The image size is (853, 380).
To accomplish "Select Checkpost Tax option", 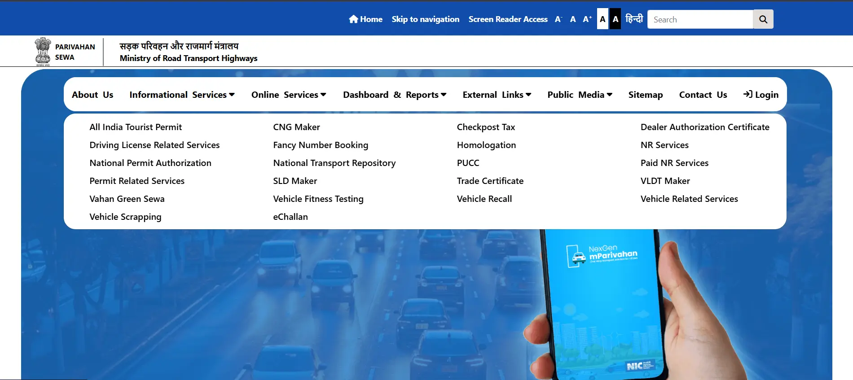I will (486, 127).
